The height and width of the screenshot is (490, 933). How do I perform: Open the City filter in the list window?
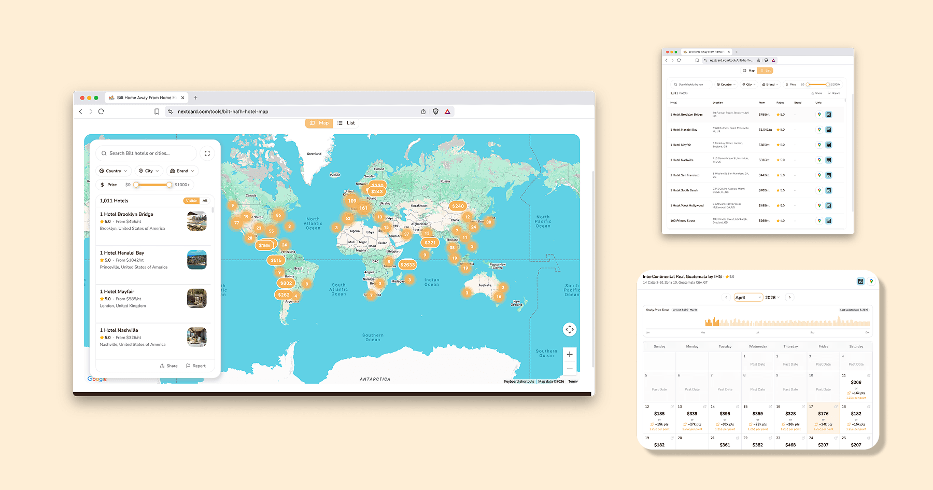tap(748, 85)
